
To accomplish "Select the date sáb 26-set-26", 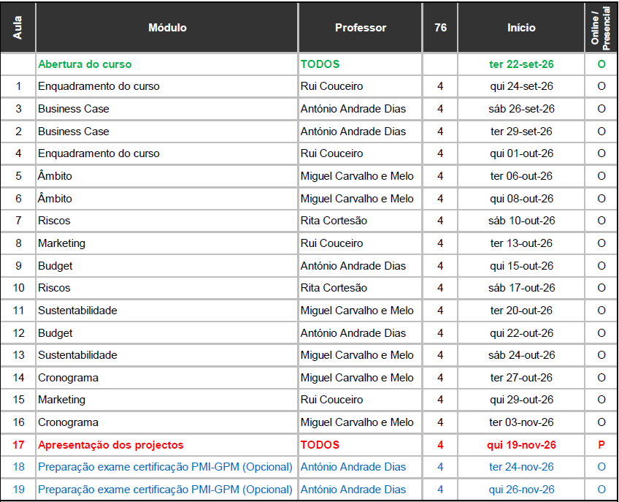I will (521, 109).
